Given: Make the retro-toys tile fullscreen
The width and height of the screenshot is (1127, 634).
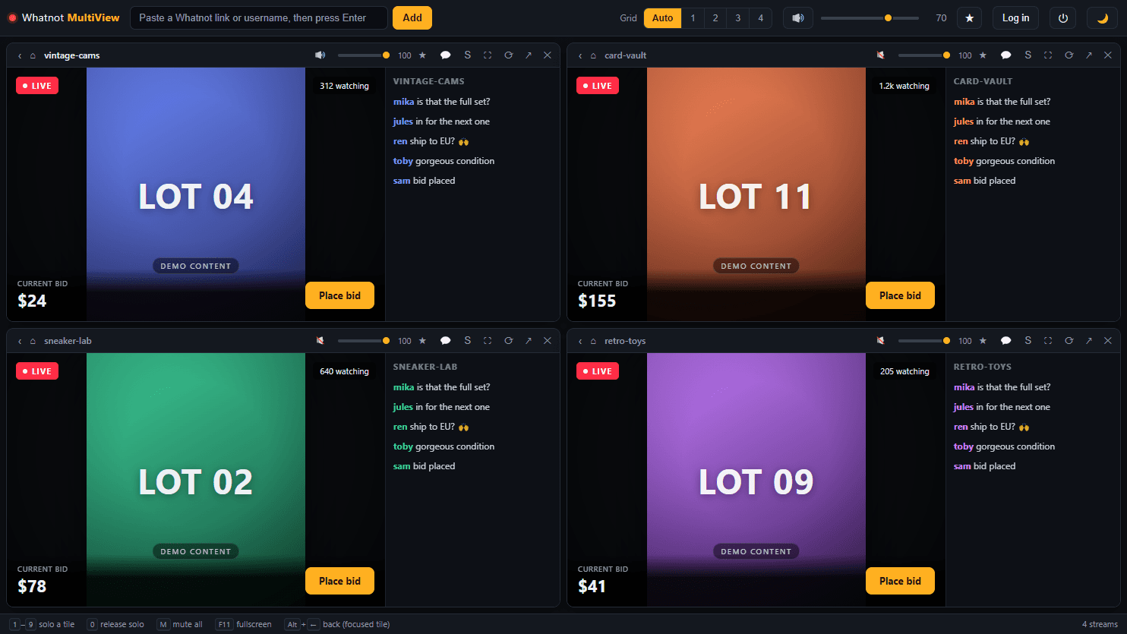Looking at the screenshot, I should point(1048,341).
